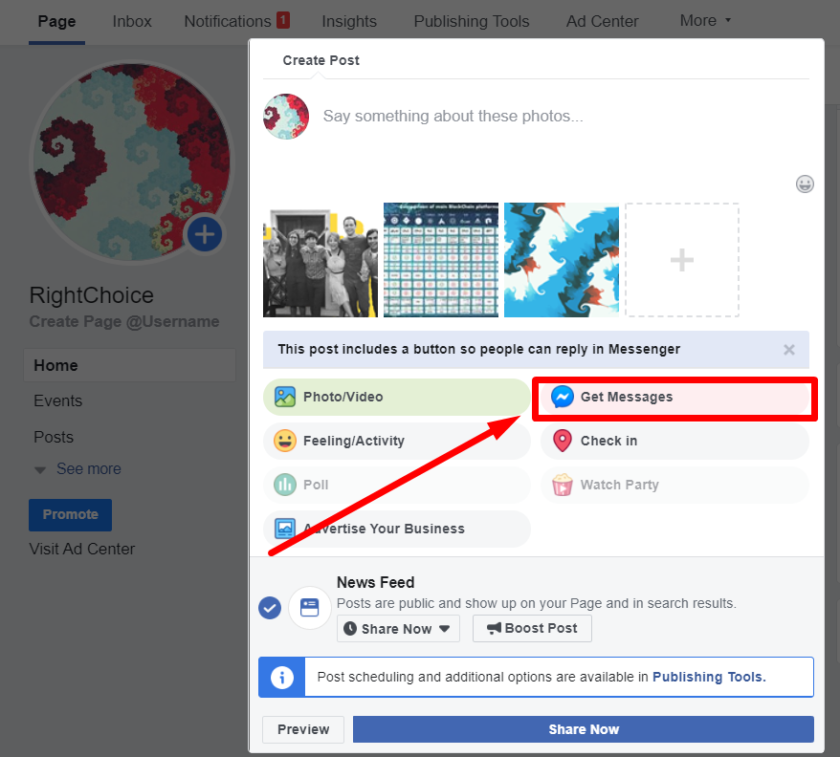Click the plus icon on profile picture
The width and height of the screenshot is (840, 757).
tap(204, 234)
